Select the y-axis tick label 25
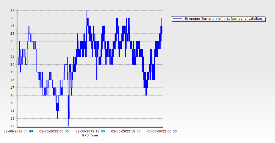The image size is (275, 143). (12, 26)
